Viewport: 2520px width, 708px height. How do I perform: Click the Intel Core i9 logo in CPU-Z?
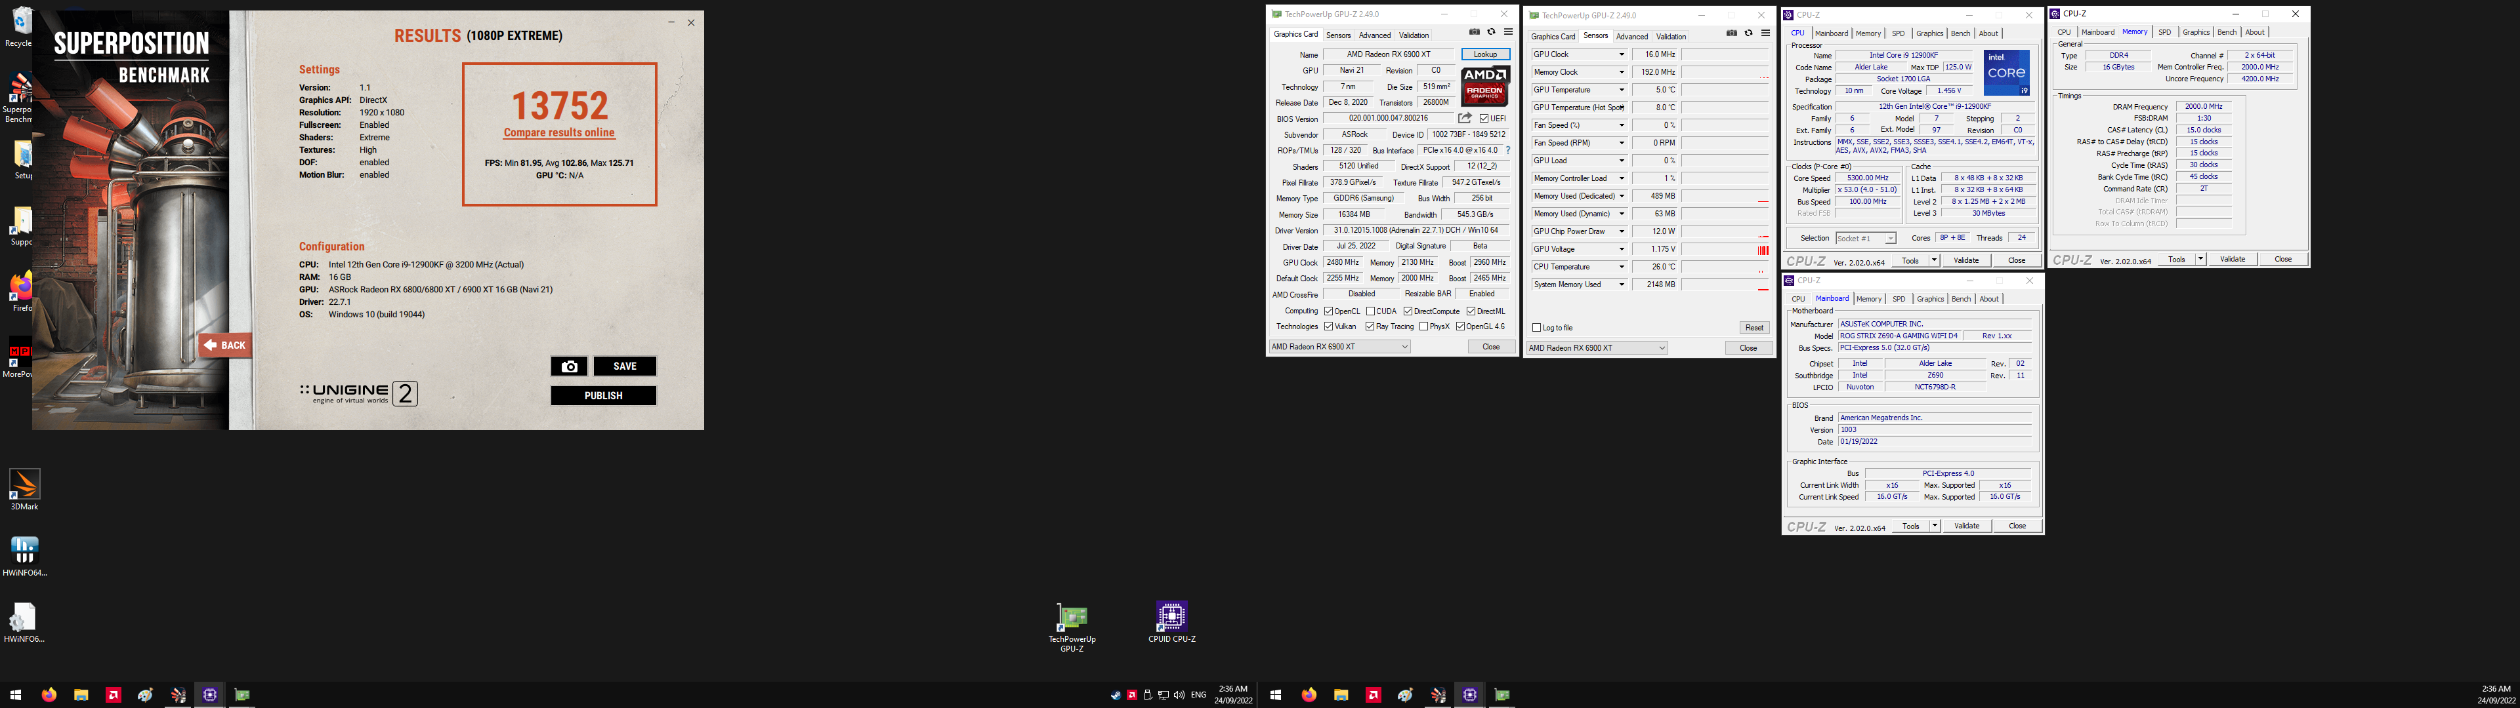click(2006, 73)
